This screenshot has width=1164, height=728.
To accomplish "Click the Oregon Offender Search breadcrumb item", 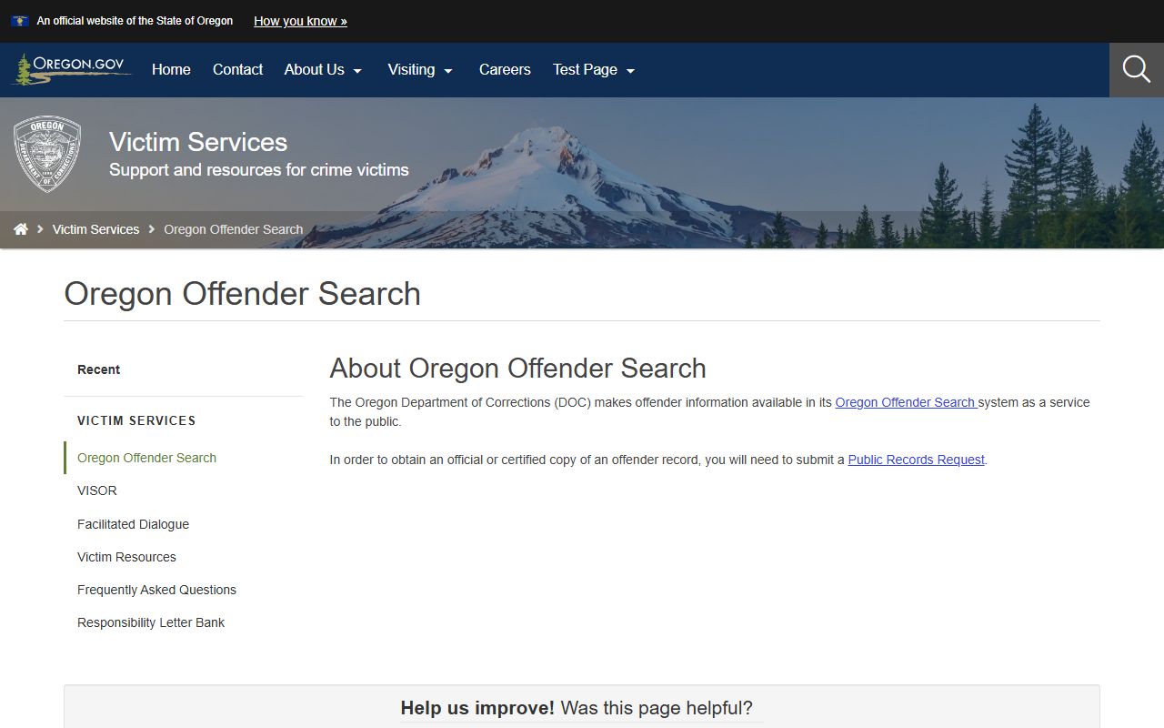I will click(x=233, y=229).
